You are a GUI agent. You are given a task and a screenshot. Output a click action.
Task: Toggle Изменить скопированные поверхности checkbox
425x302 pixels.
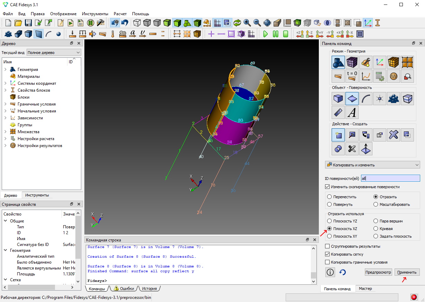pyautogui.click(x=327, y=187)
